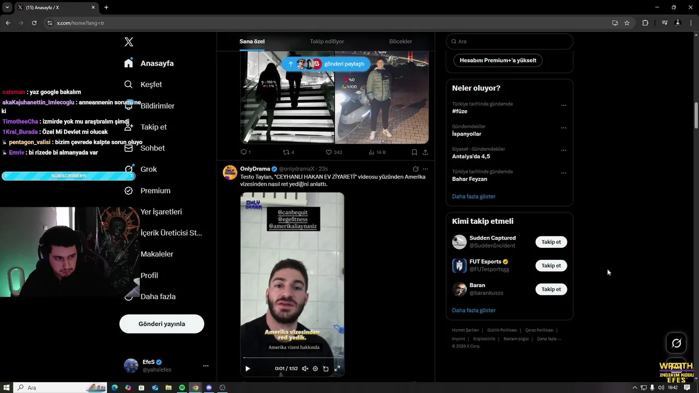699x393 pixels.
Task: Open the tab search dropdown arrow
Action: pyautogui.click(x=7, y=7)
